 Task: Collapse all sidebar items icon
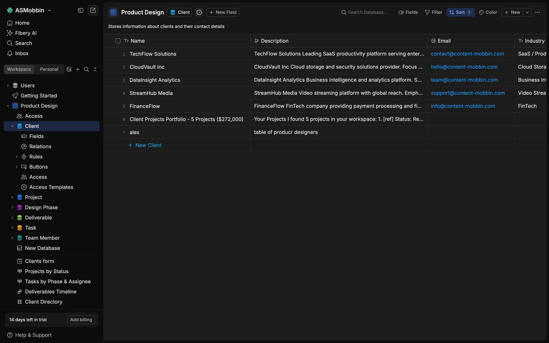(95, 69)
